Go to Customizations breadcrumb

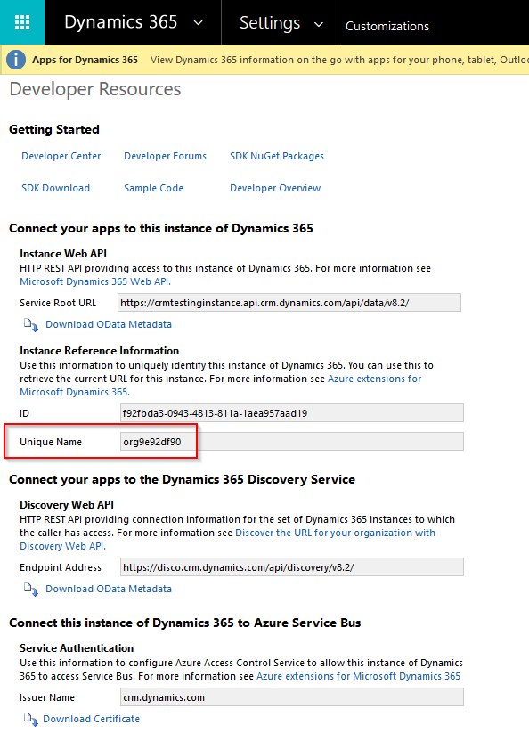(x=387, y=26)
